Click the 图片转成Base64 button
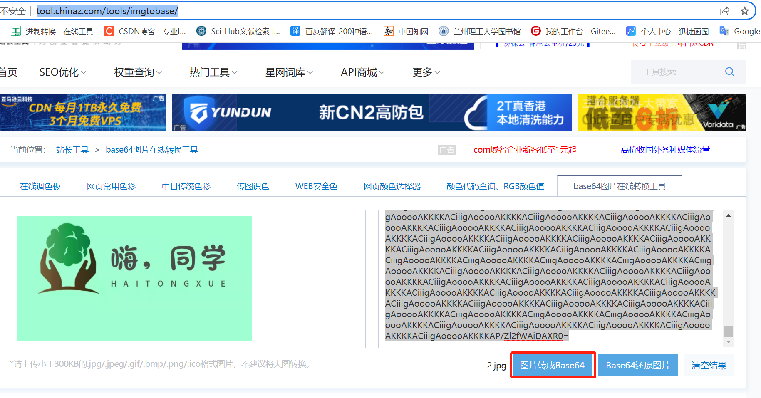The height and width of the screenshot is (398, 761). tap(552, 365)
